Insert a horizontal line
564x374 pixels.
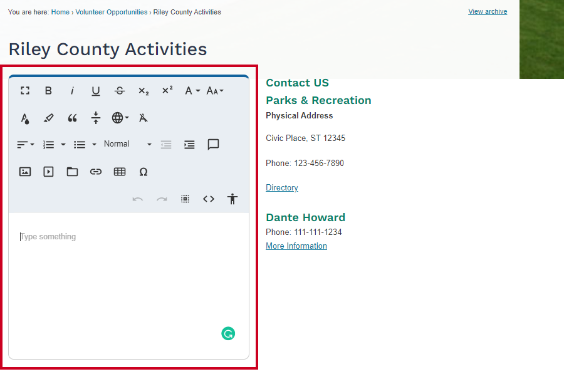[96, 118]
